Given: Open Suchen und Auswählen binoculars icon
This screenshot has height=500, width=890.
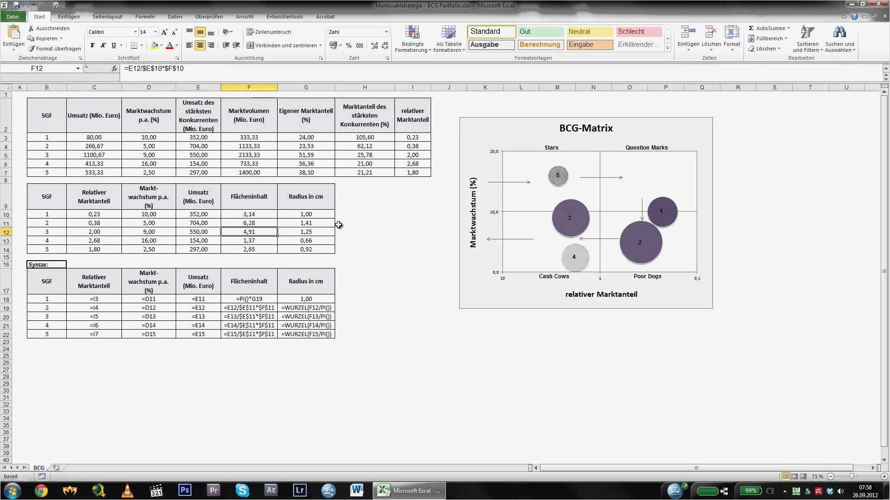Looking at the screenshot, I should tap(839, 32).
